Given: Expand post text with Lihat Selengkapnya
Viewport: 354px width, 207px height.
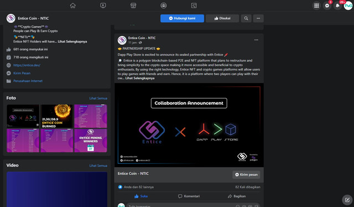Looking at the screenshot, I should click(x=140, y=78).
